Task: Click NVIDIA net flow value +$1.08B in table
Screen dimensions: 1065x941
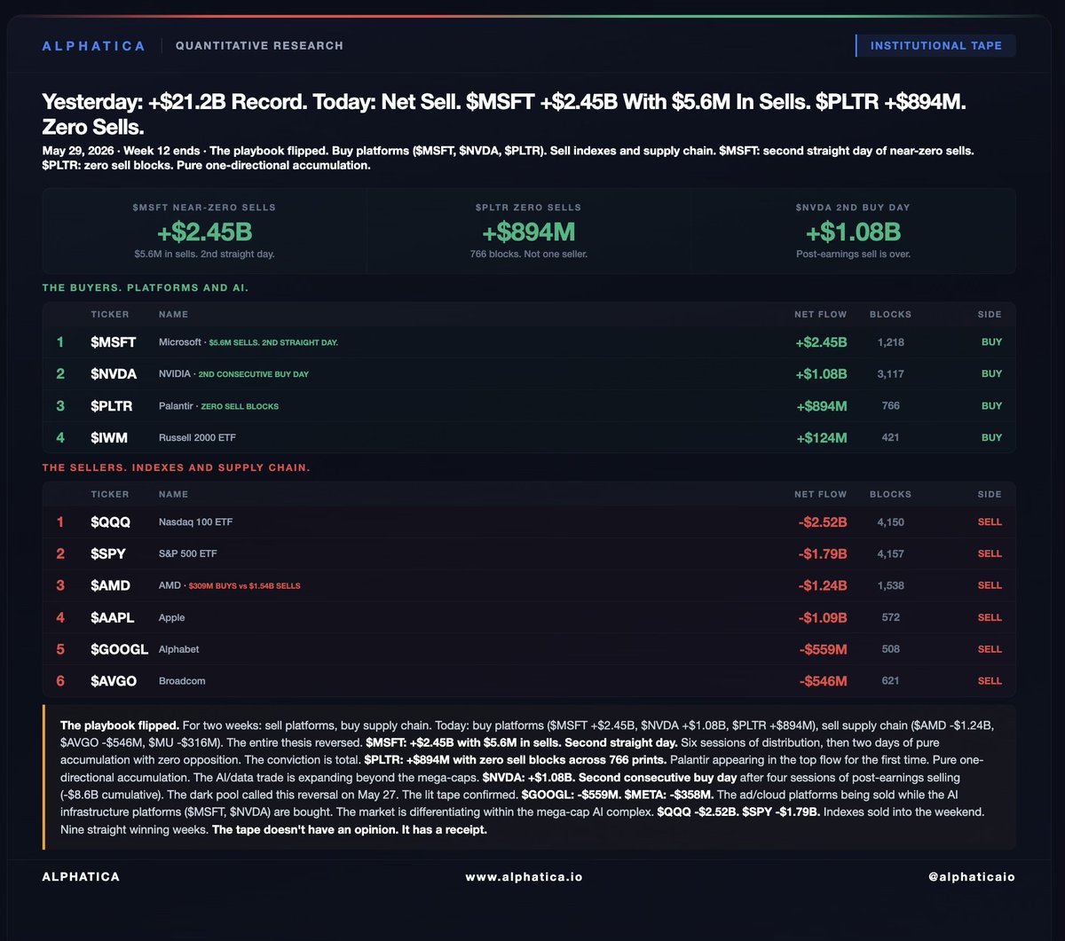Action: [821, 374]
